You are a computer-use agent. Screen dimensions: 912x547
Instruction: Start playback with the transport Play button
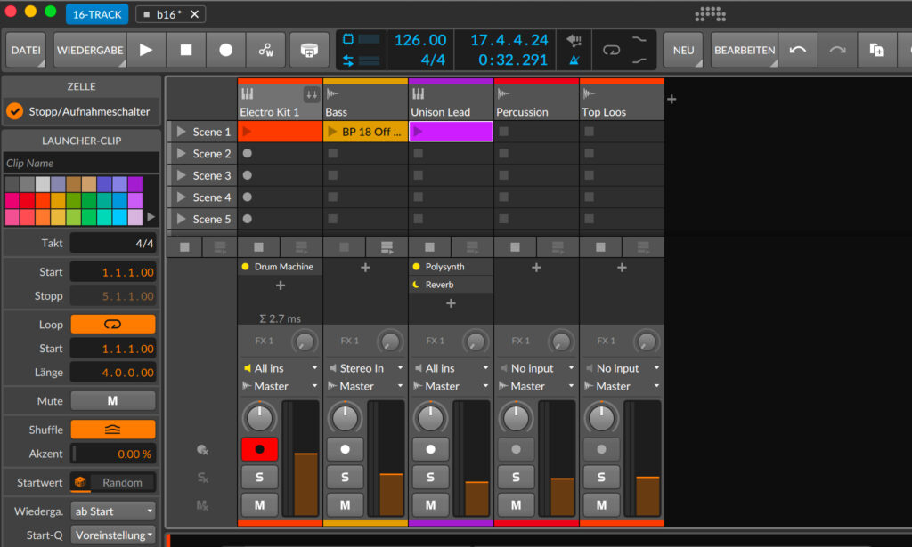click(x=146, y=50)
